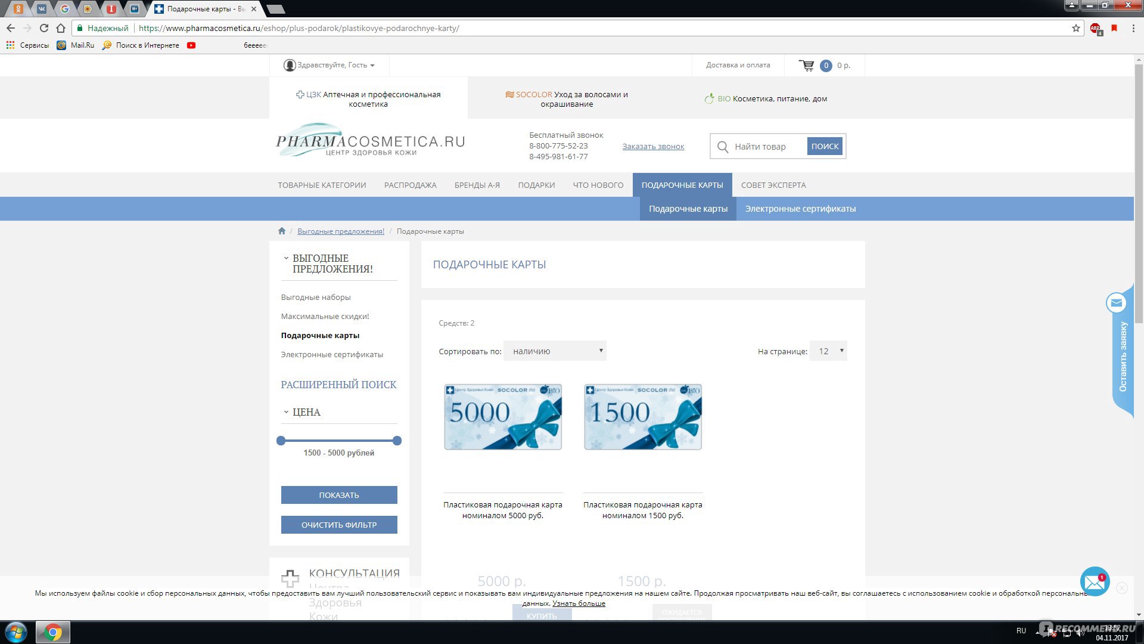Click the maximum price slider handle
This screenshot has width=1144, height=644.
coord(397,441)
